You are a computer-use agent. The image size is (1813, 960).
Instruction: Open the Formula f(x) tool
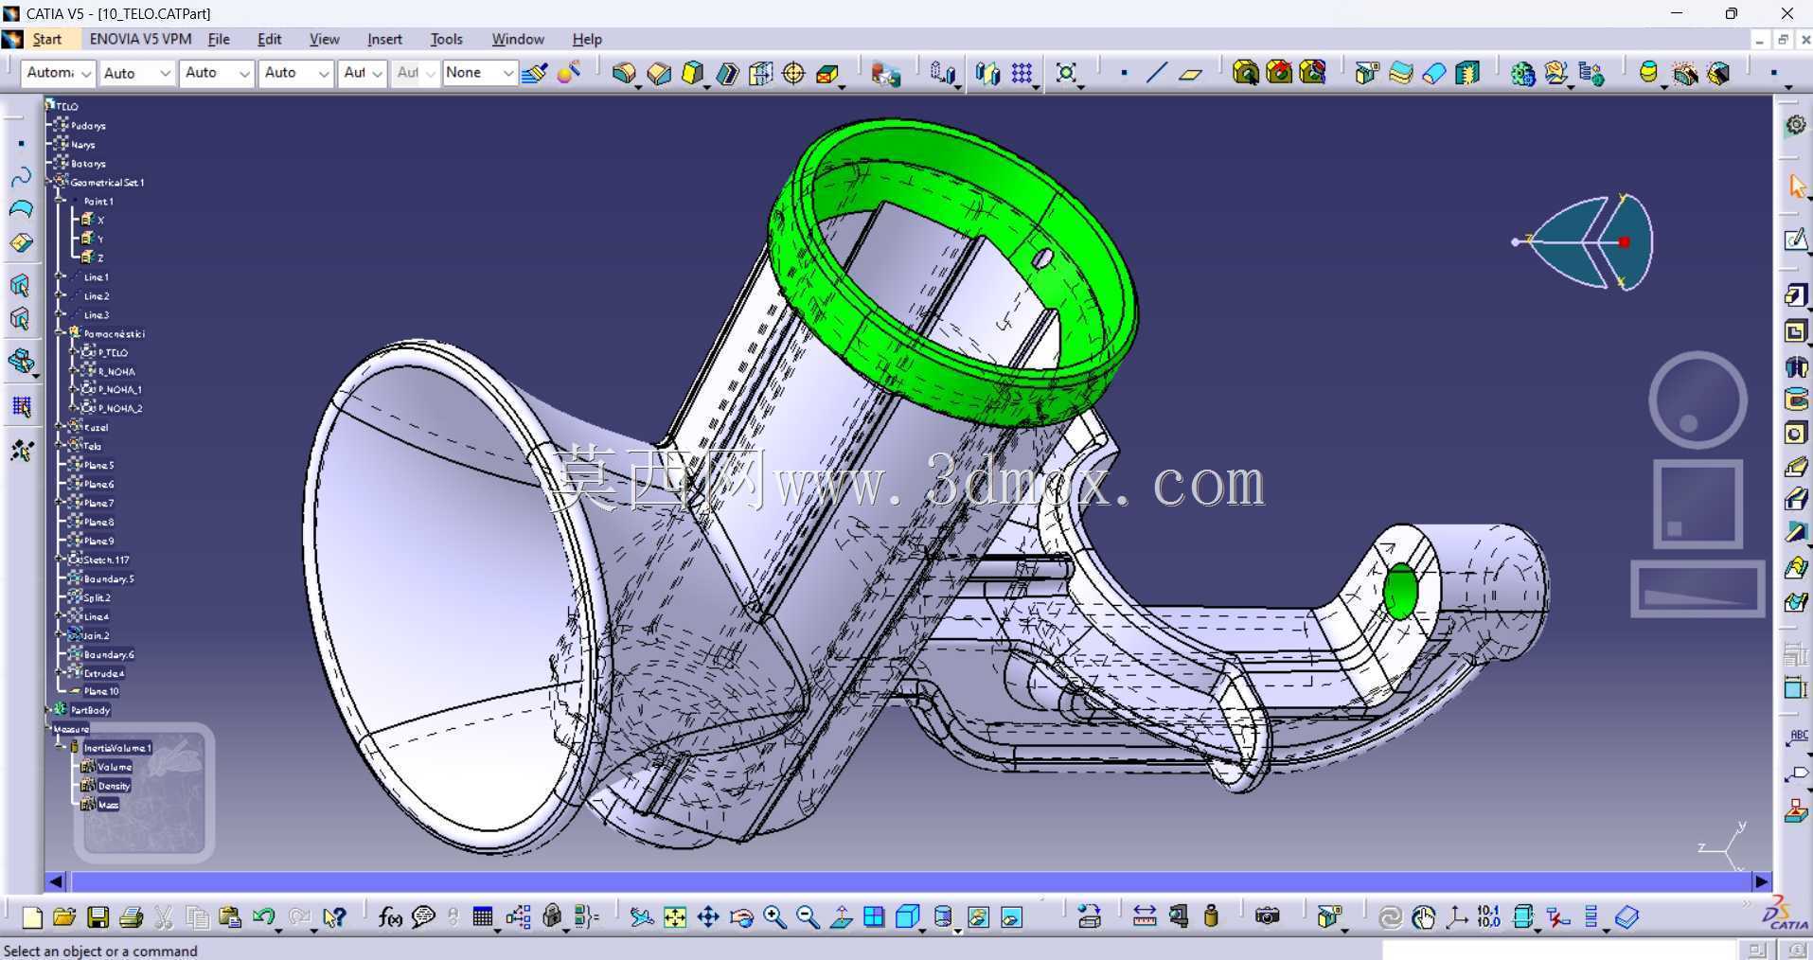coord(390,917)
